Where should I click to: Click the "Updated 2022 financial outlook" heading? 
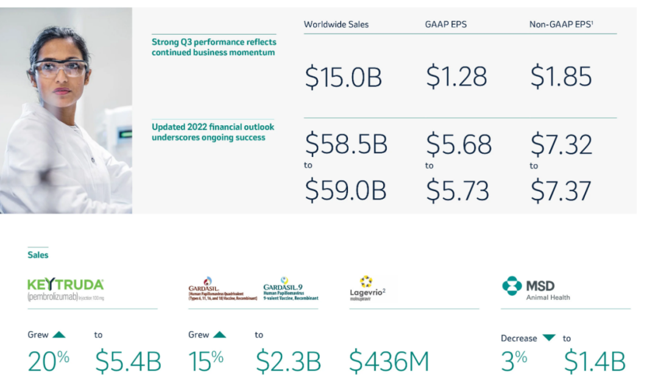(213, 132)
